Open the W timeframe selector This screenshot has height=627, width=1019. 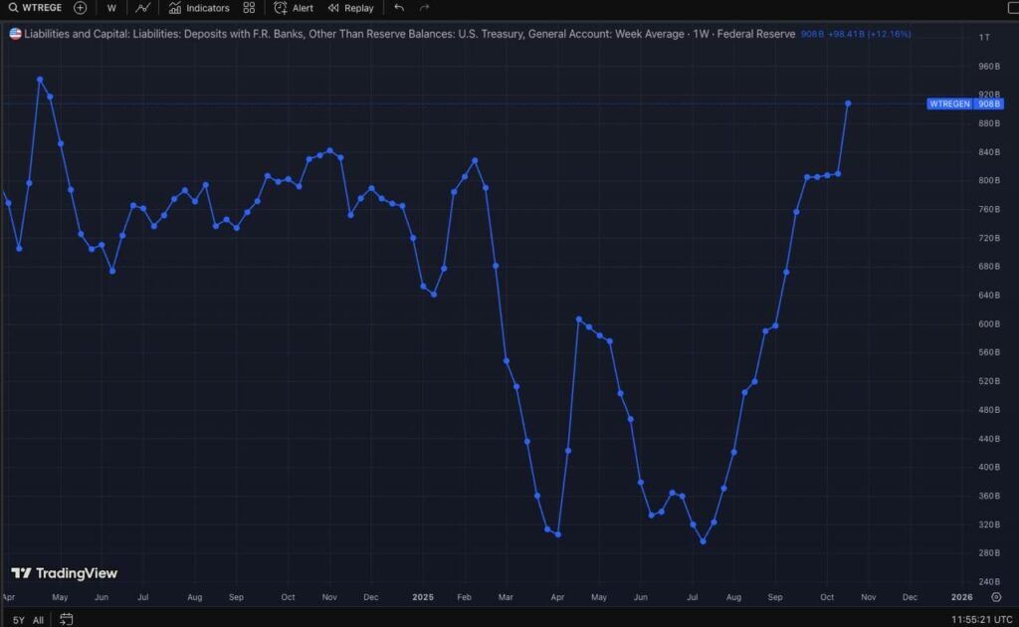[x=110, y=8]
